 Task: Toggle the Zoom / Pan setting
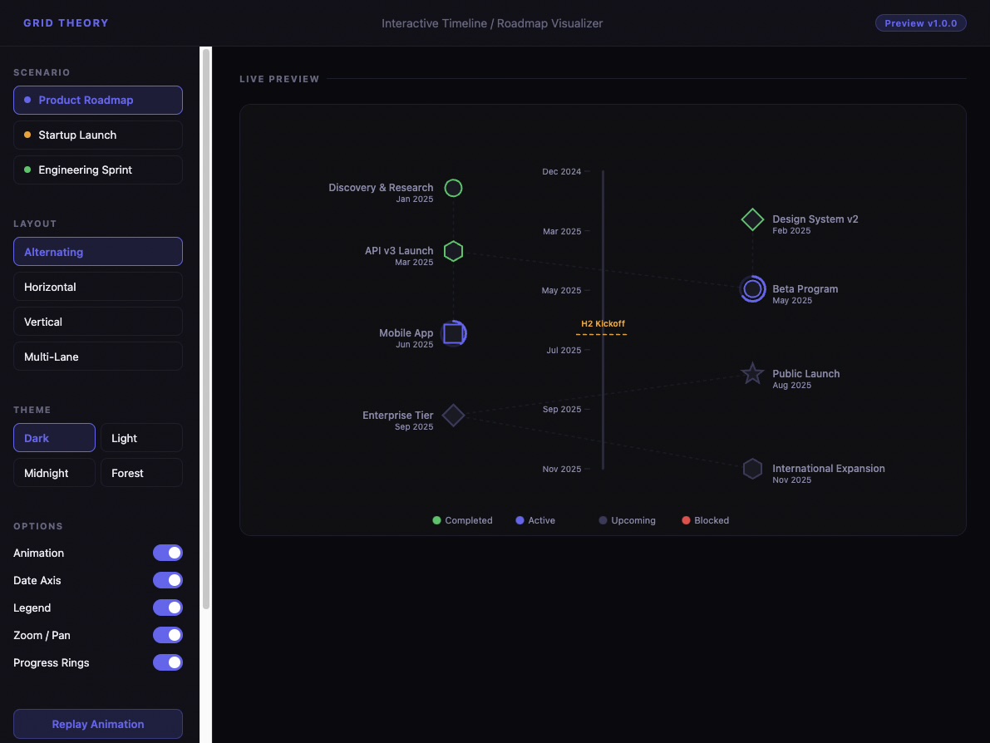(x=168, y=635)
